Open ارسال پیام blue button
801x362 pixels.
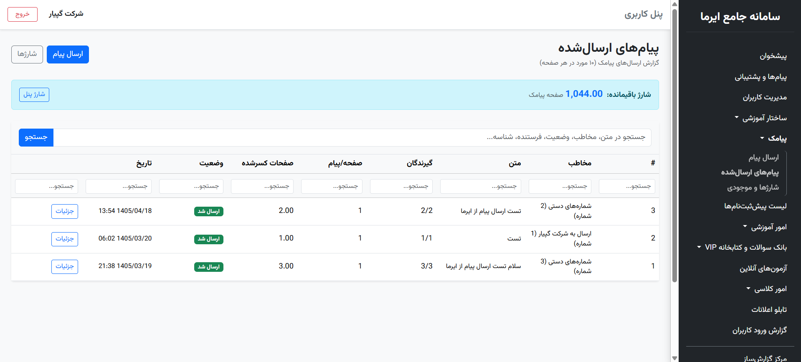click(x=68, y=54)
